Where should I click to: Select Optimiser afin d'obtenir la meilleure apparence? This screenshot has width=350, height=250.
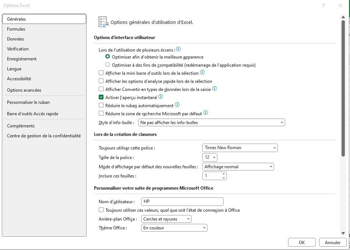tap(108, 57)
